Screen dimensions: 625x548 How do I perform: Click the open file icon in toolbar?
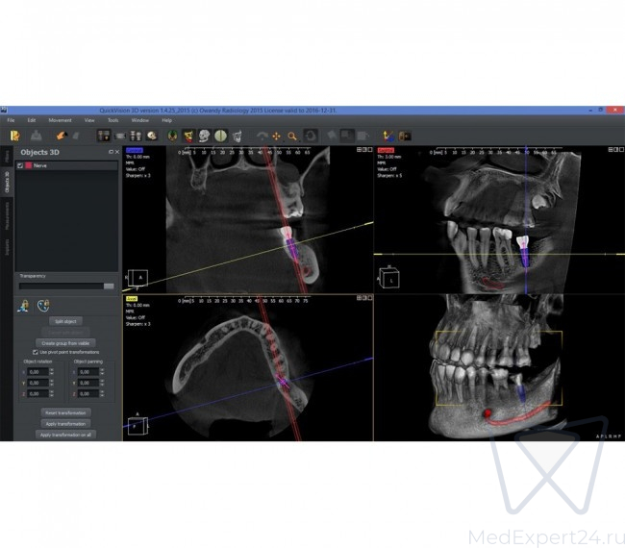[x=14, y=136]
